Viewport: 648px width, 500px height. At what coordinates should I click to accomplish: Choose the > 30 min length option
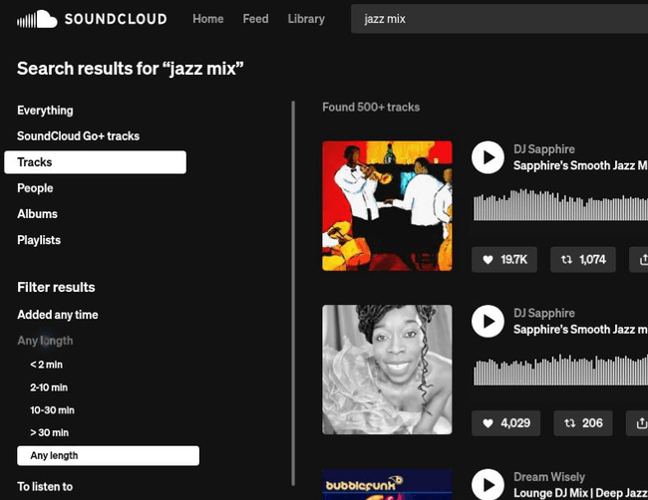(x=49, y=432)
